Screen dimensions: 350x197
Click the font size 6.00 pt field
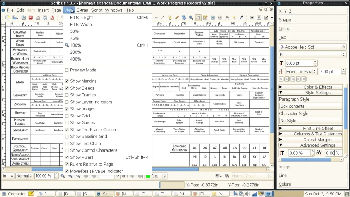299,63
